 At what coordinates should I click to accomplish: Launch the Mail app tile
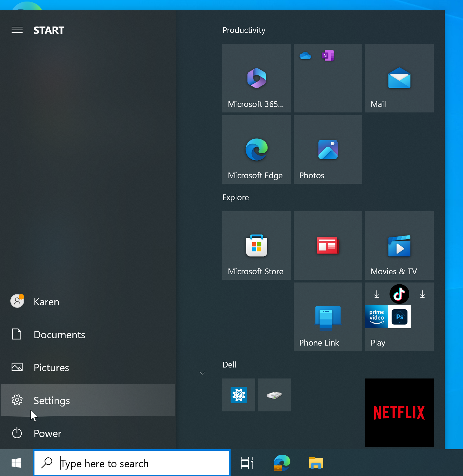click(x=399, y=78)
